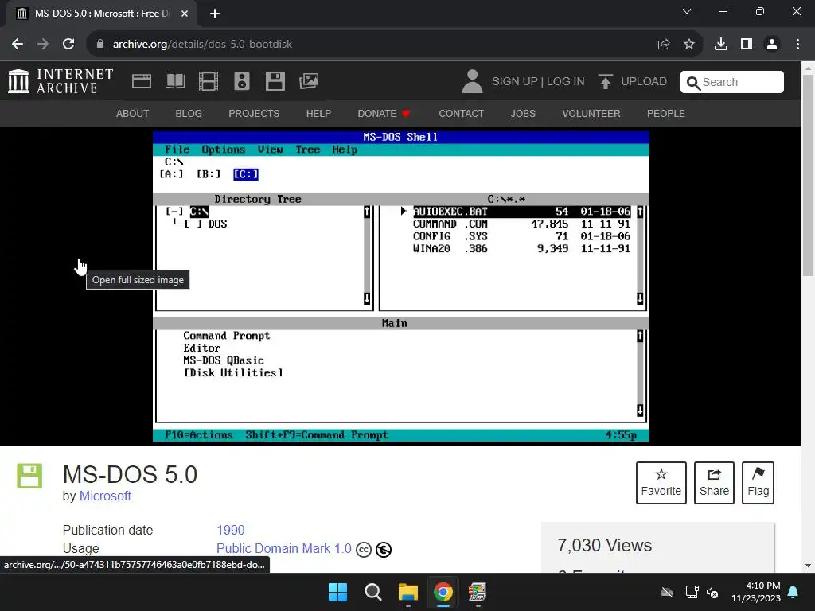Viewport: 815px width, 611px height.
Task: Open the VOLUNTEER link
Action: [x=591, y=113]
